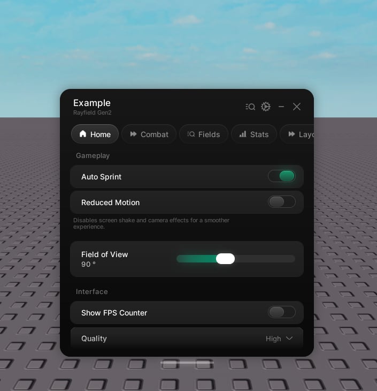Switch to the Home tab
The width and height of the screenshot is (377, 391).
pyautogui.click(x=95, y=134)
